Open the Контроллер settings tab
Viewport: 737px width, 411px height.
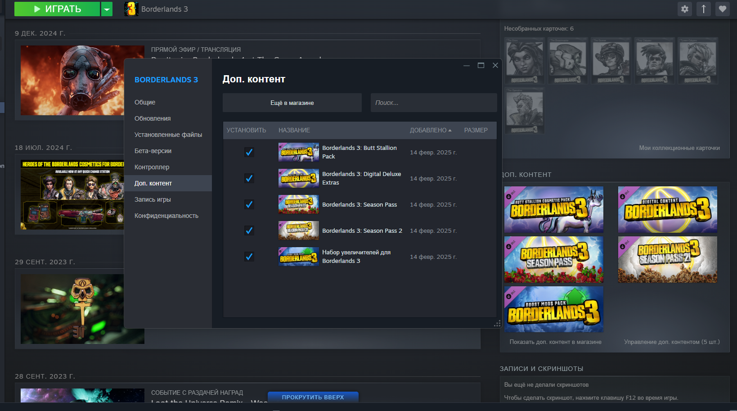[168, 167]
